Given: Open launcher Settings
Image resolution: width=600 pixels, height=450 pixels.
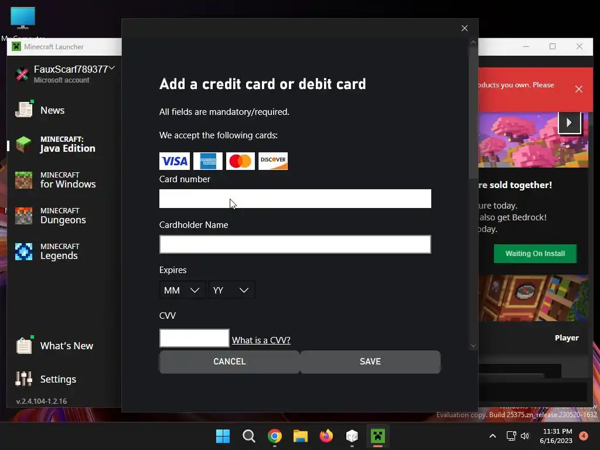Looking at the screenshot, I should coord(58,379).
